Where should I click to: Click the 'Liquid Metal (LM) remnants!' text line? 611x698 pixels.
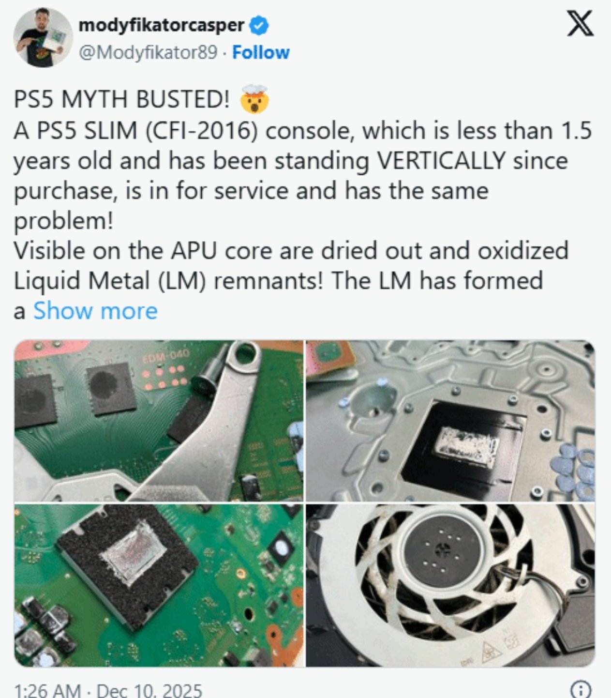[167, 281]
